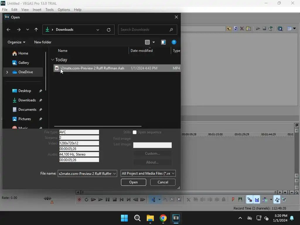Toggle Auto Ripple button

[x=265, y=200]
